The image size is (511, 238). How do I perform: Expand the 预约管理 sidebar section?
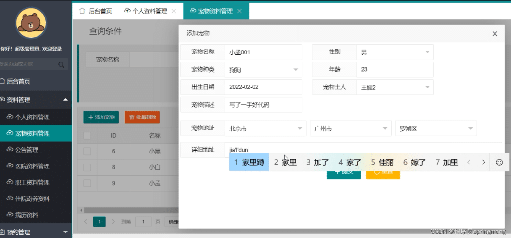pos(36,232)
